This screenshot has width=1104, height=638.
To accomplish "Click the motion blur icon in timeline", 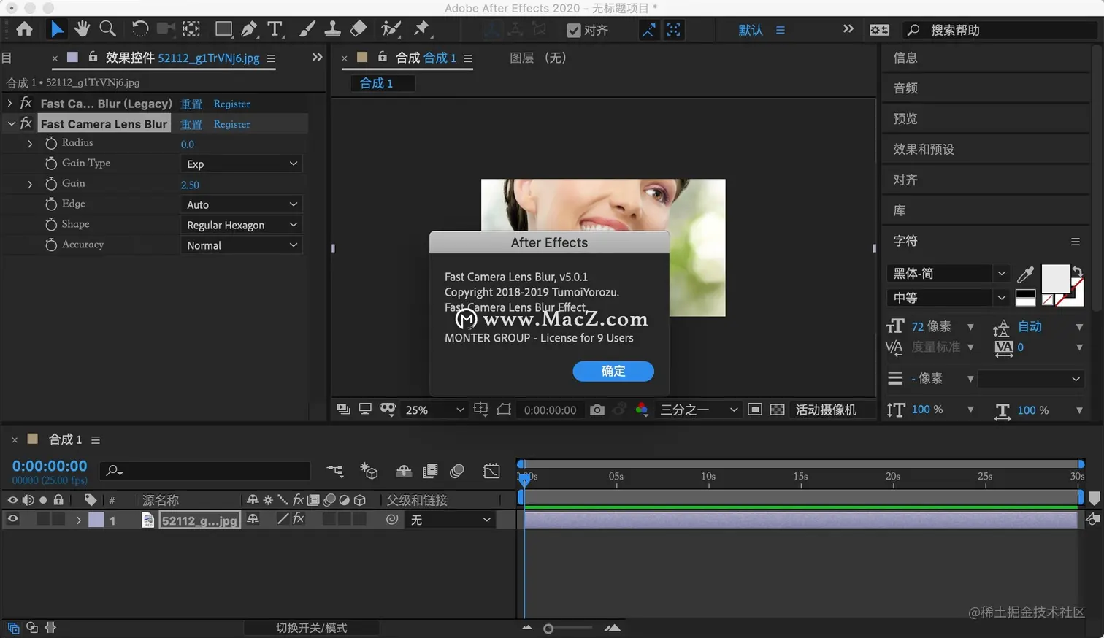I will click(x=457, y=472).
